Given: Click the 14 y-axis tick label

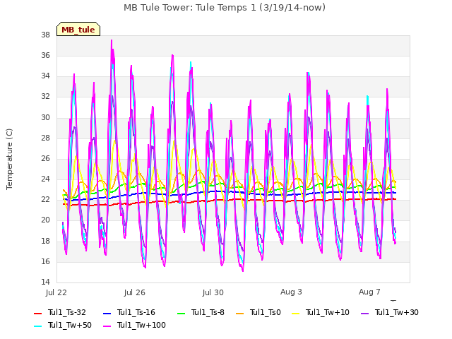Looking at the screenshot, I should pyautogui.click(x=45, y=282).
